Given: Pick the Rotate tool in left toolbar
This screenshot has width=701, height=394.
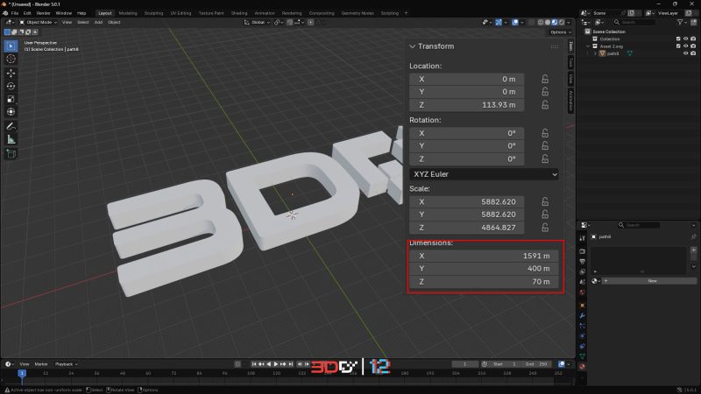Looking at the screenshot, I should [11, 86].
